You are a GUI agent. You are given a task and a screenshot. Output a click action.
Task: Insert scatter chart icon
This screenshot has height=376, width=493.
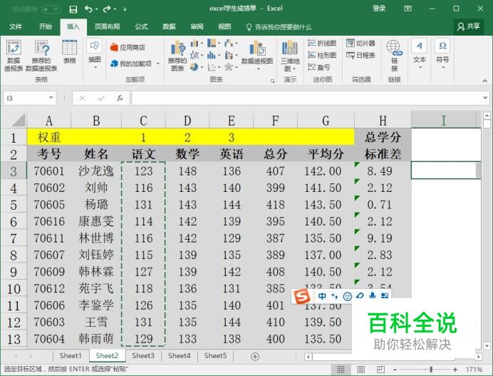click(x=213, y=67)
